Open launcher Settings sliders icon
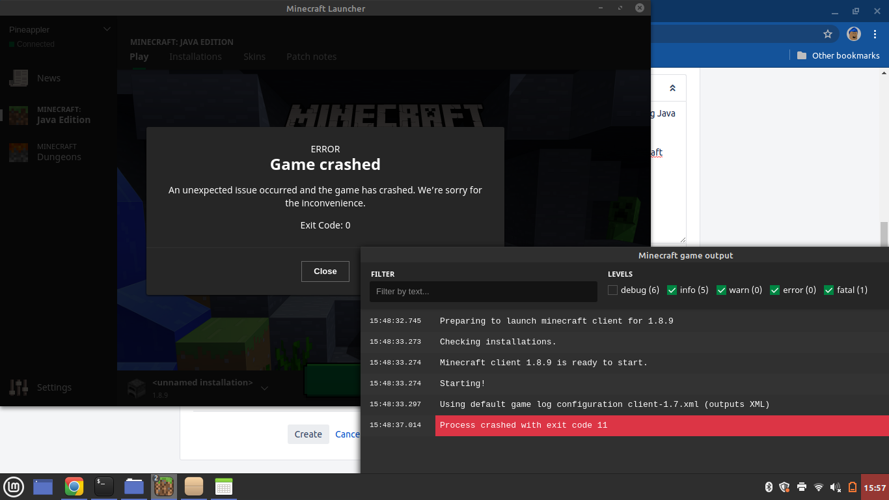The image size is (889, 500). [x=18, y=387]
